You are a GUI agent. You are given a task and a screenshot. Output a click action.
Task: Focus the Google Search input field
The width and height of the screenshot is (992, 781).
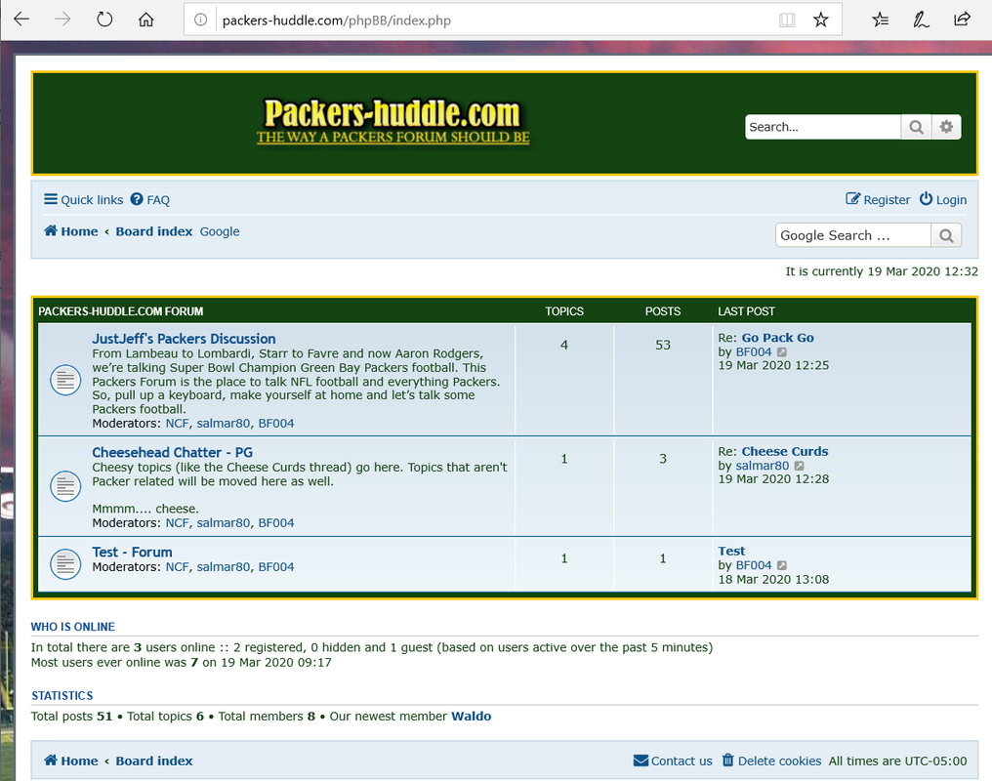pos(852,235)
